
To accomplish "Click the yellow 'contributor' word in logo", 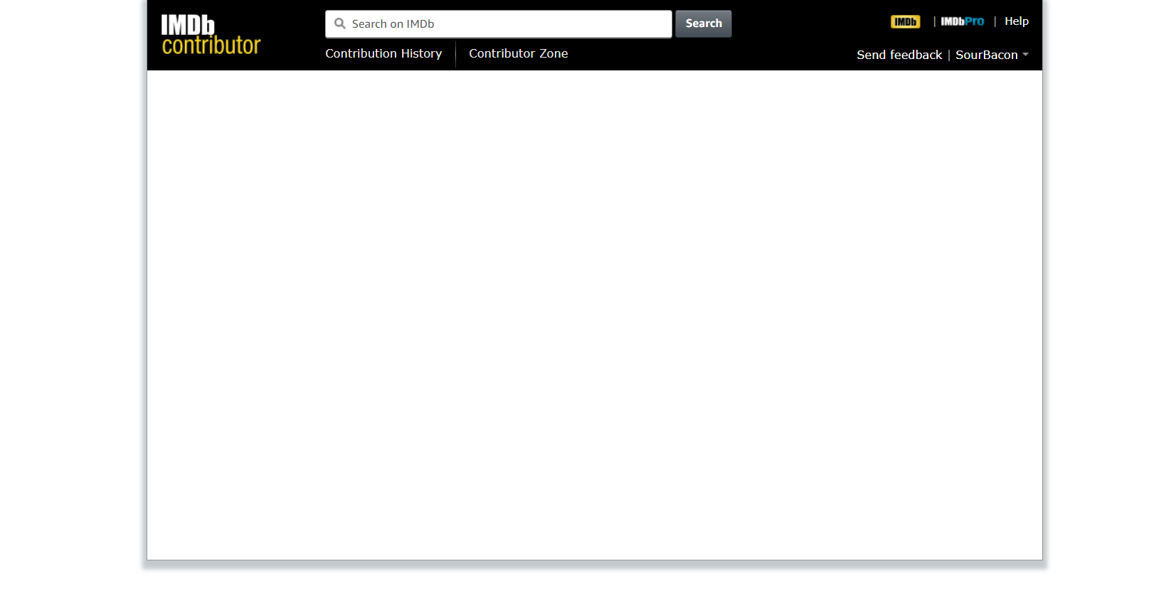I will (x=211, y=46).
